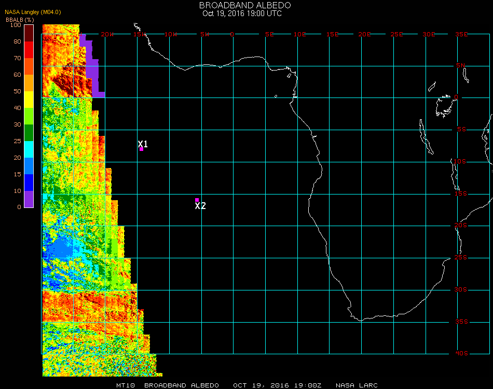Click the magenta X1 marker square

click(142, 149)
